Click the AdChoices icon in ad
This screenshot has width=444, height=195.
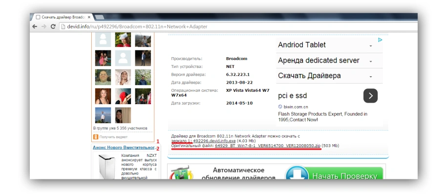[x=381, y=40]
